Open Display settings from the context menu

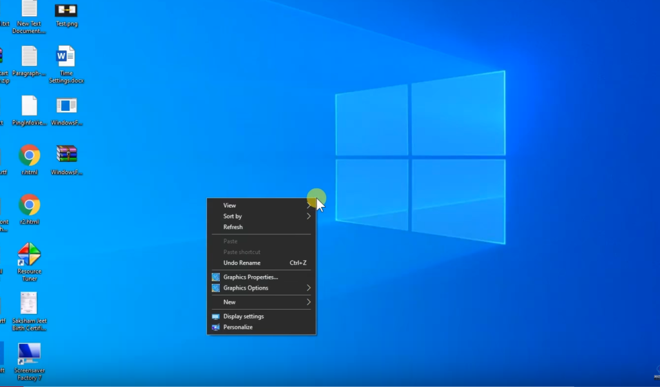pos(262,316)
